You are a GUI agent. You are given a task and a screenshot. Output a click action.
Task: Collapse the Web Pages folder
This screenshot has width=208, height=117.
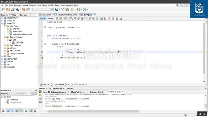click(x=5, y=26)
